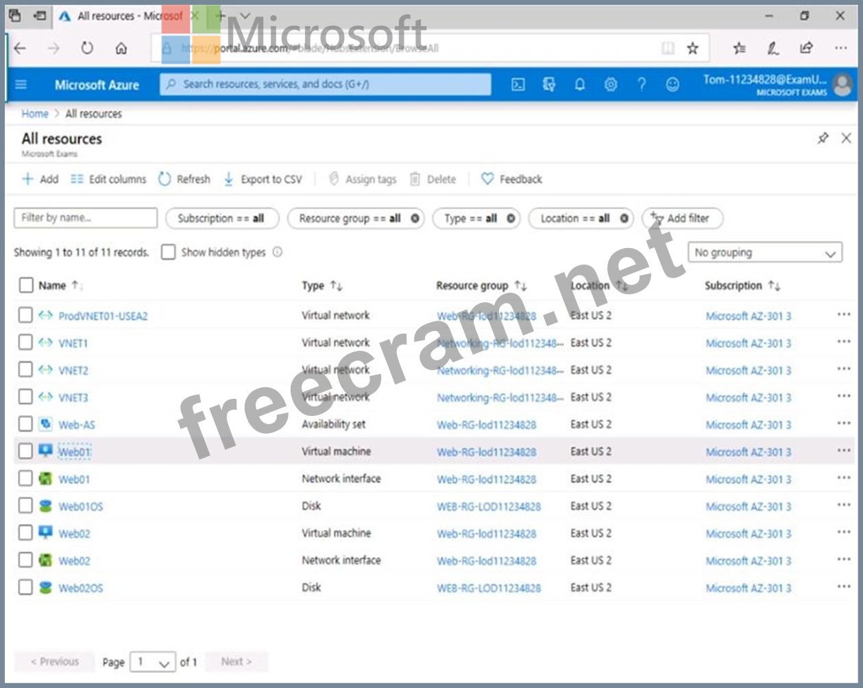The height and width of the screenshot is (688, 863).
Task: Enable Show hidden types checkbox
Action: click(x=168, y=252)
